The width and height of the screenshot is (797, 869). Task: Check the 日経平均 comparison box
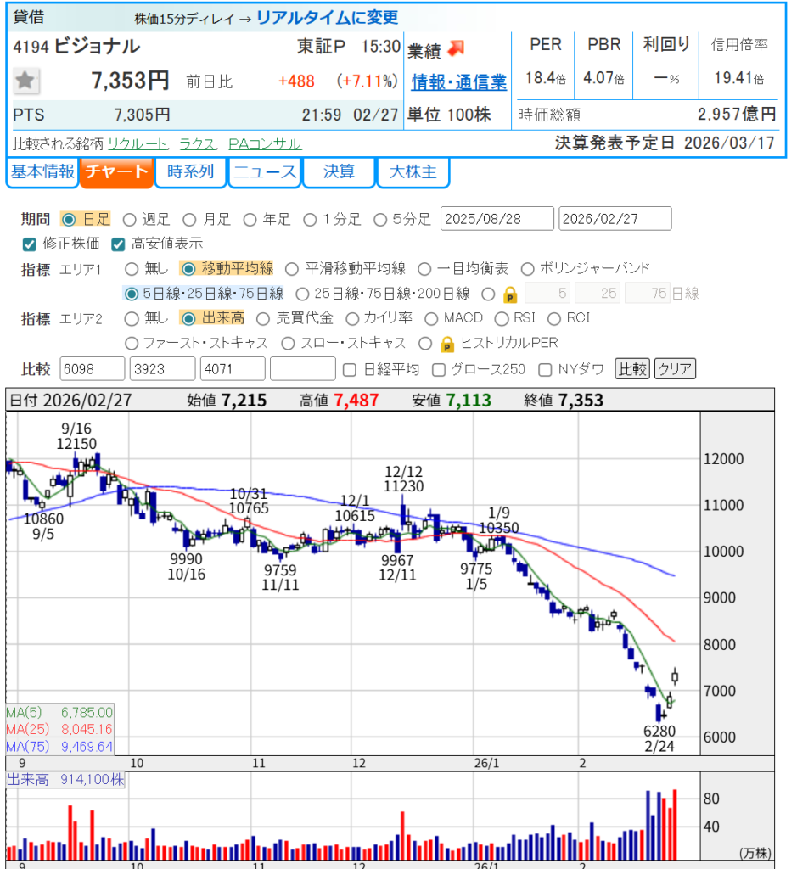[x=350, y=369]
